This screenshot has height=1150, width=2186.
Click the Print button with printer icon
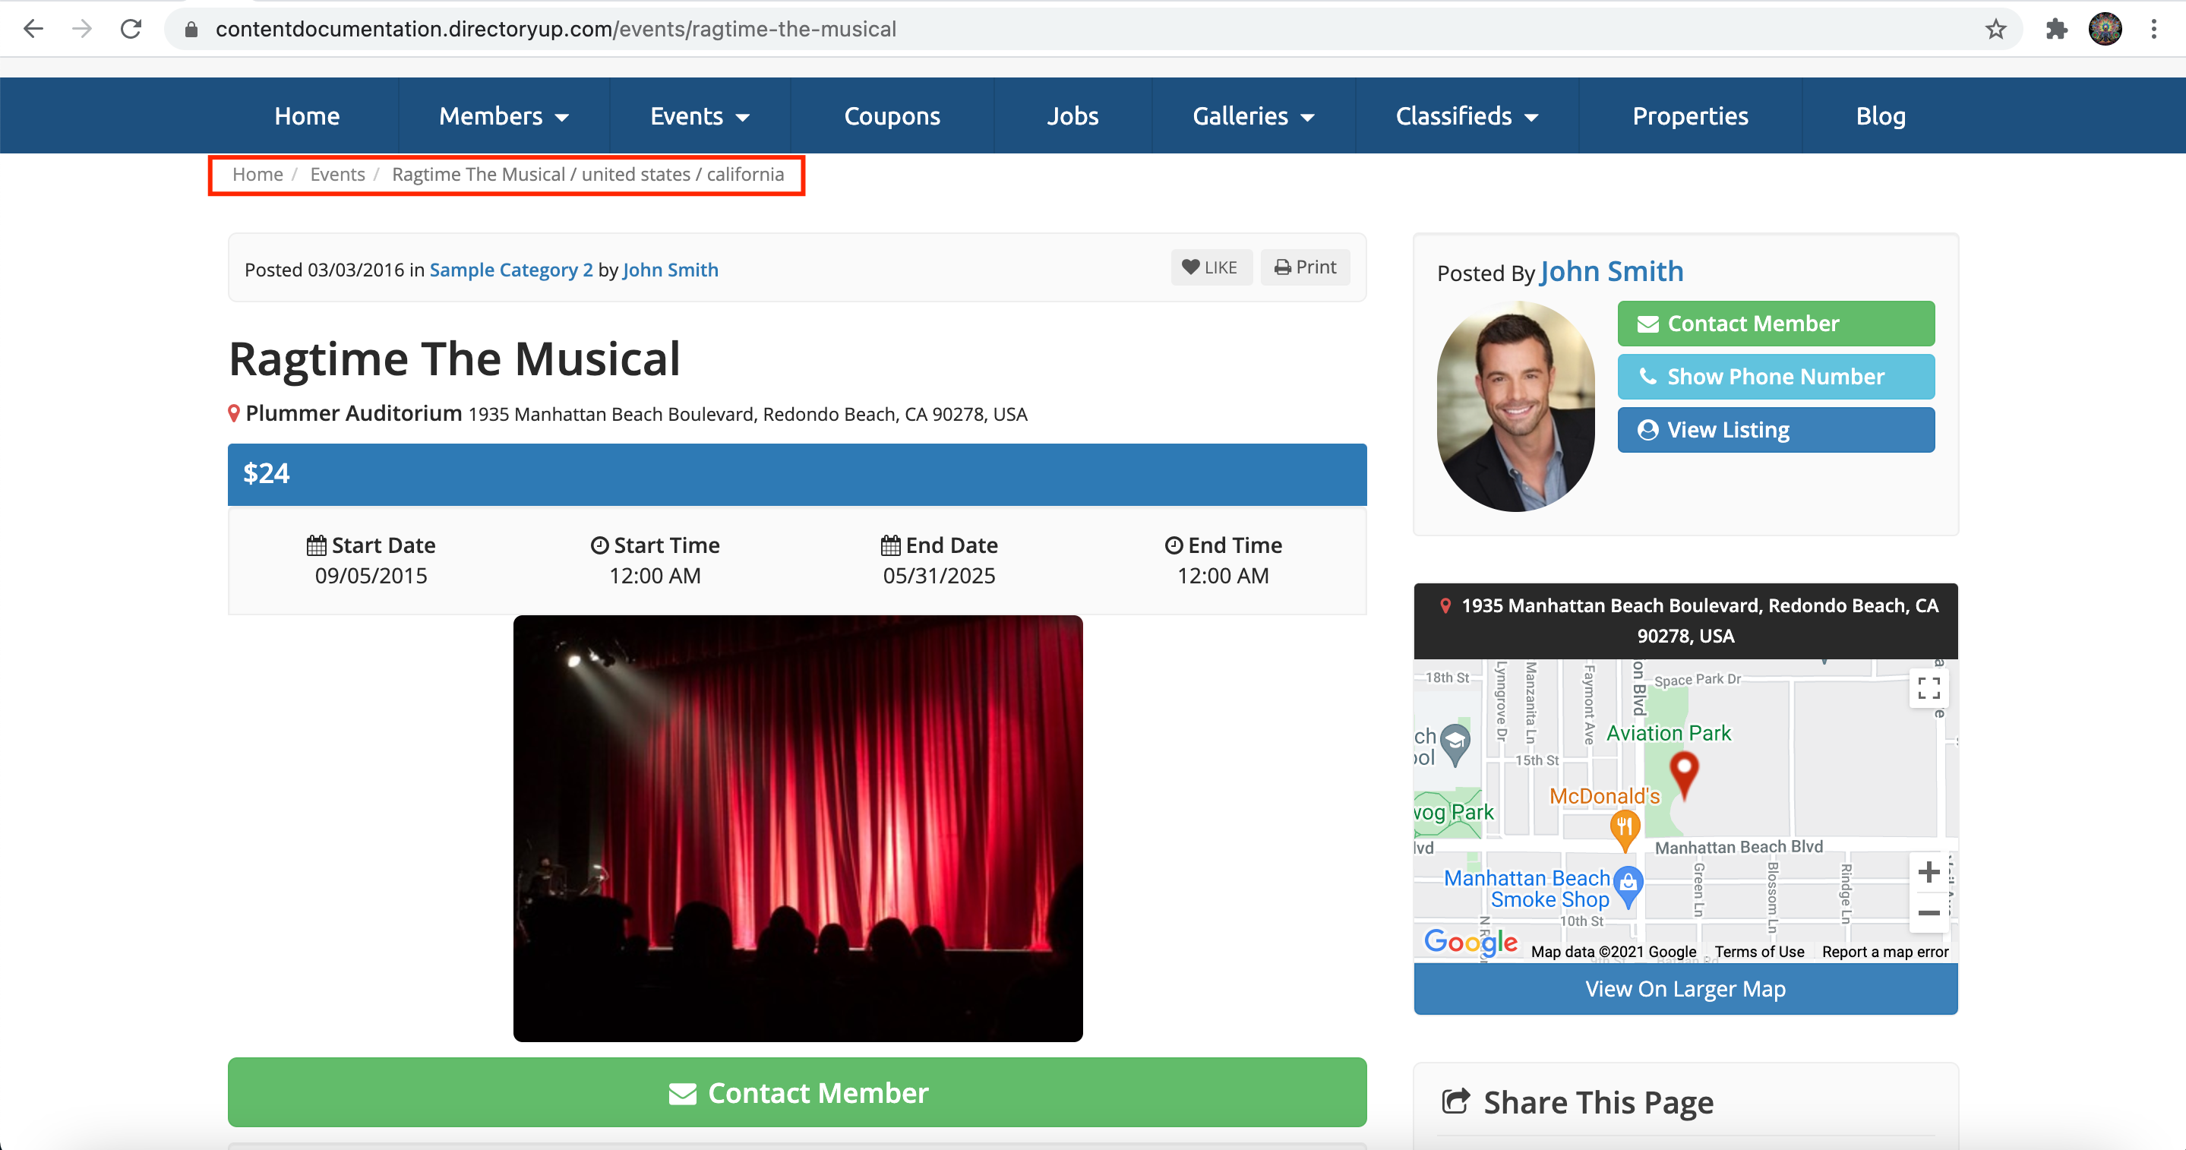click(1304, 267)
